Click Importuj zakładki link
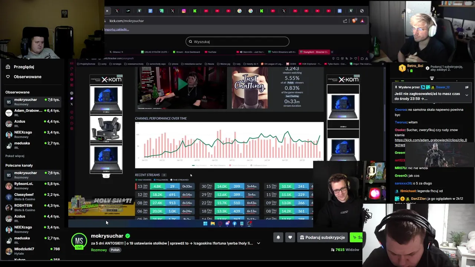This screenshot has width=475, height=267. pos(117,29)
